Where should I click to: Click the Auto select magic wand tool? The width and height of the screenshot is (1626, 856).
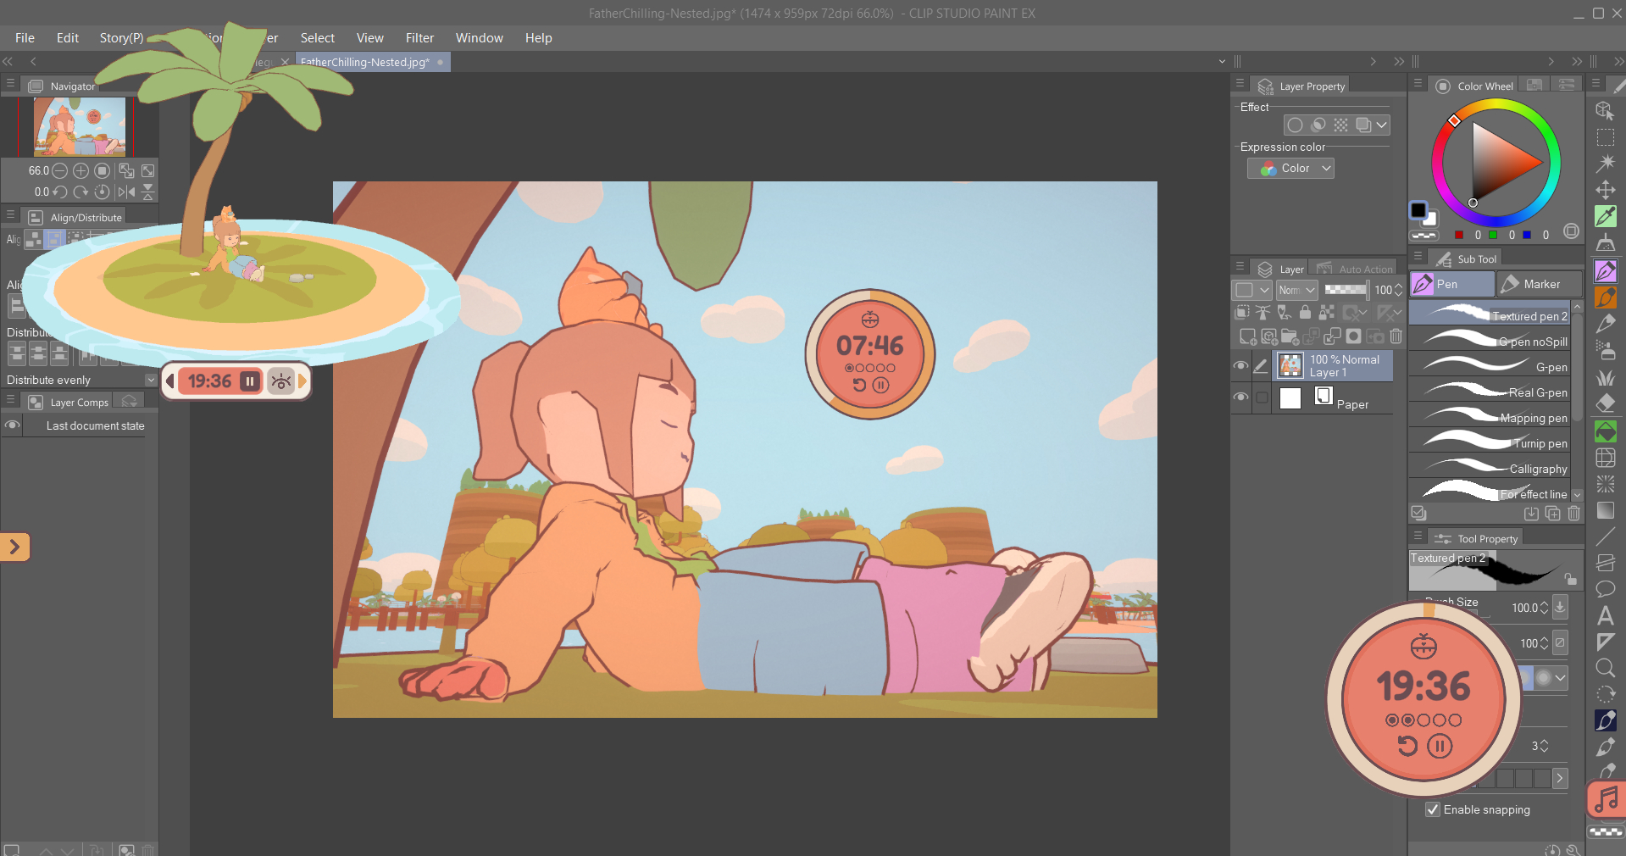(1605, 163)
